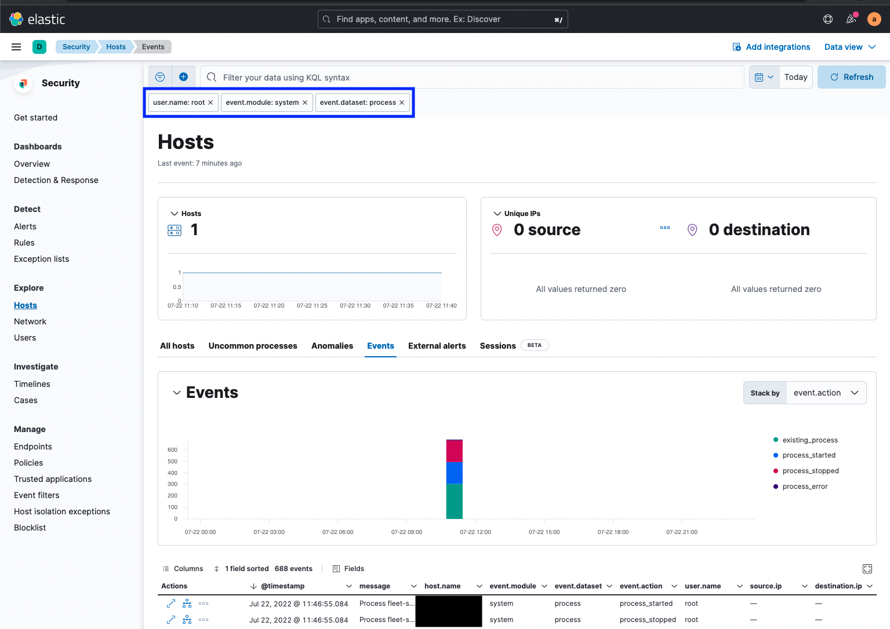This screenshot has width=890, height=629.
Task: Open the Stack by event.action dropdown
Action: pyautogui.click(x=826, y=393)
